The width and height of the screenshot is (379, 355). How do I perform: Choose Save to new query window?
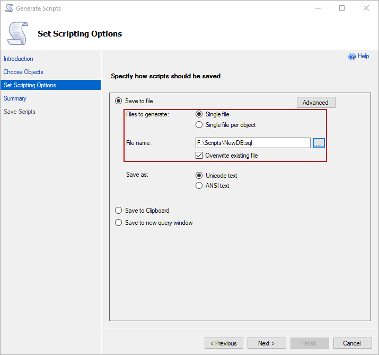[x=118, y=222]
